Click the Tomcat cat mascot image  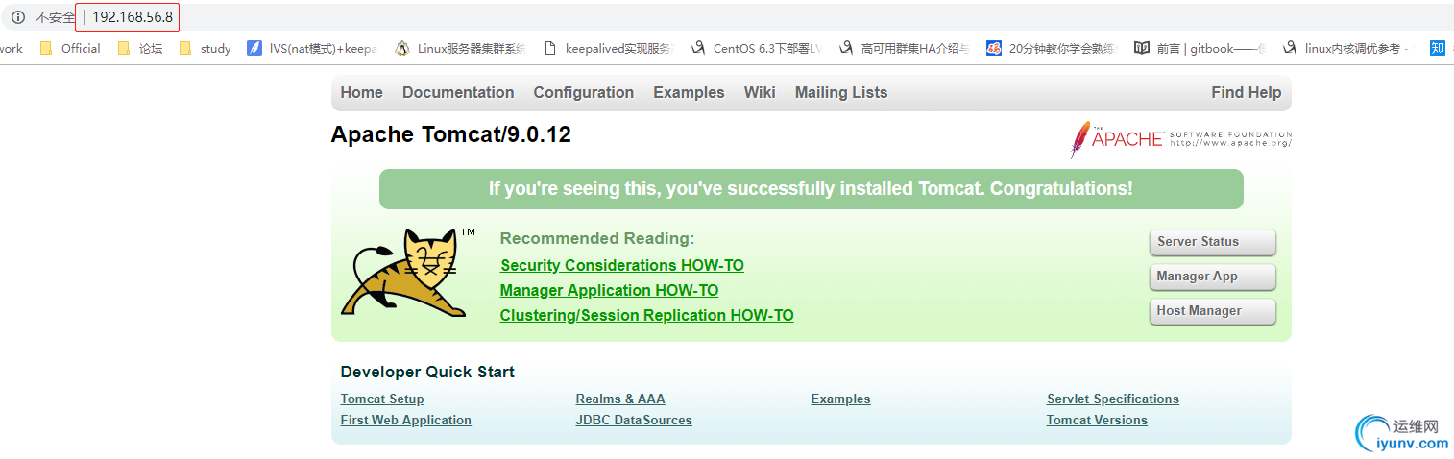pyautogui.click(x=408, y=273)
